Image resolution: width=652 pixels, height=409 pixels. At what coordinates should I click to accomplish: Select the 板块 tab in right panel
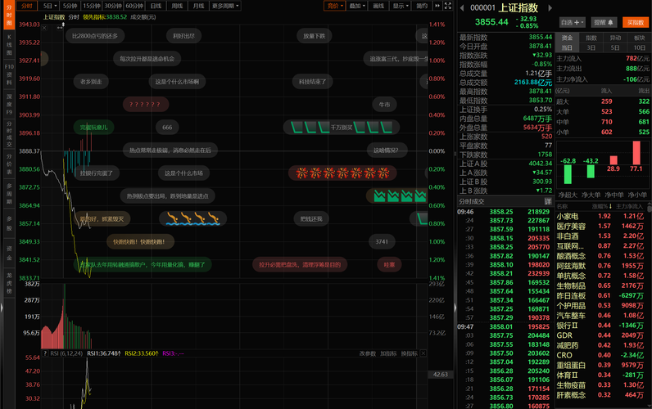coord(640,38)
